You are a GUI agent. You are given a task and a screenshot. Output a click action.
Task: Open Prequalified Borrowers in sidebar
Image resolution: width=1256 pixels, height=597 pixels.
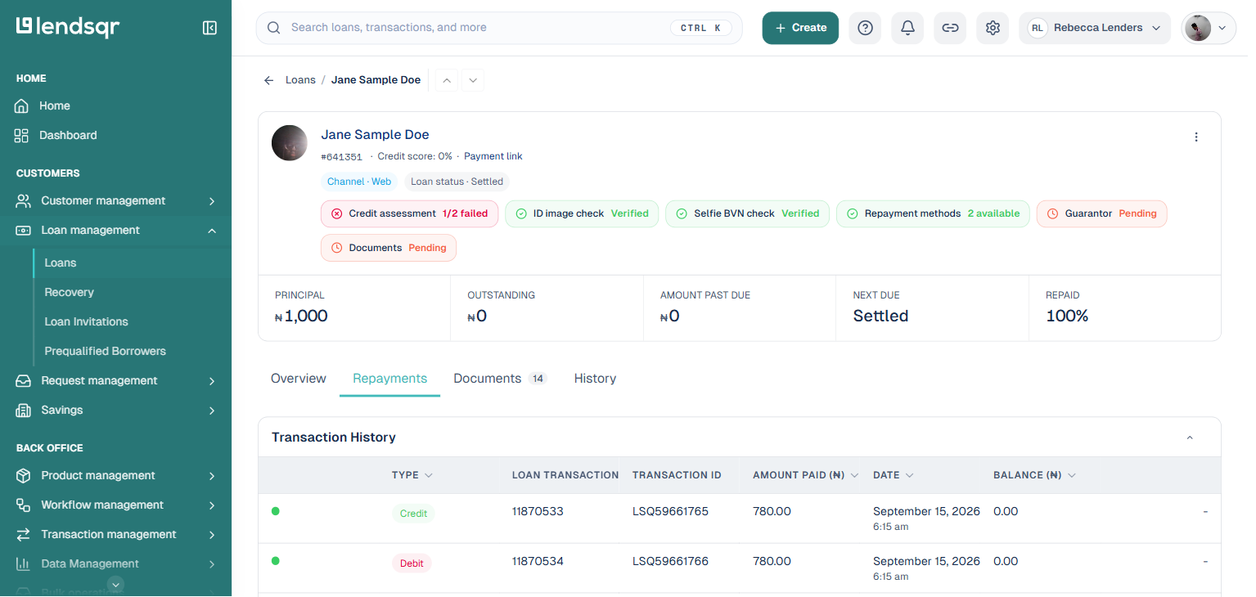click(106, 351)
